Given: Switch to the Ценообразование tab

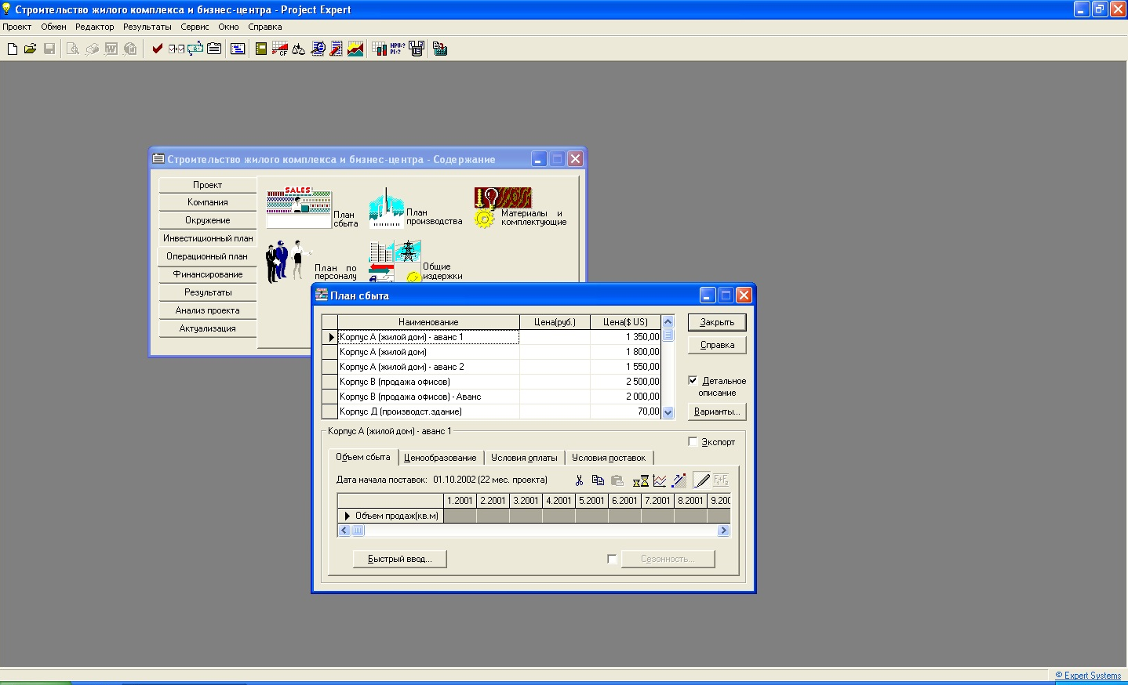Looking at the screenshot, I should pyautogui.click(x=440, y=458).
